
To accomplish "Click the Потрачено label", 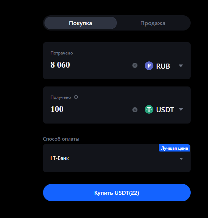I will click(x=61, y=53).
